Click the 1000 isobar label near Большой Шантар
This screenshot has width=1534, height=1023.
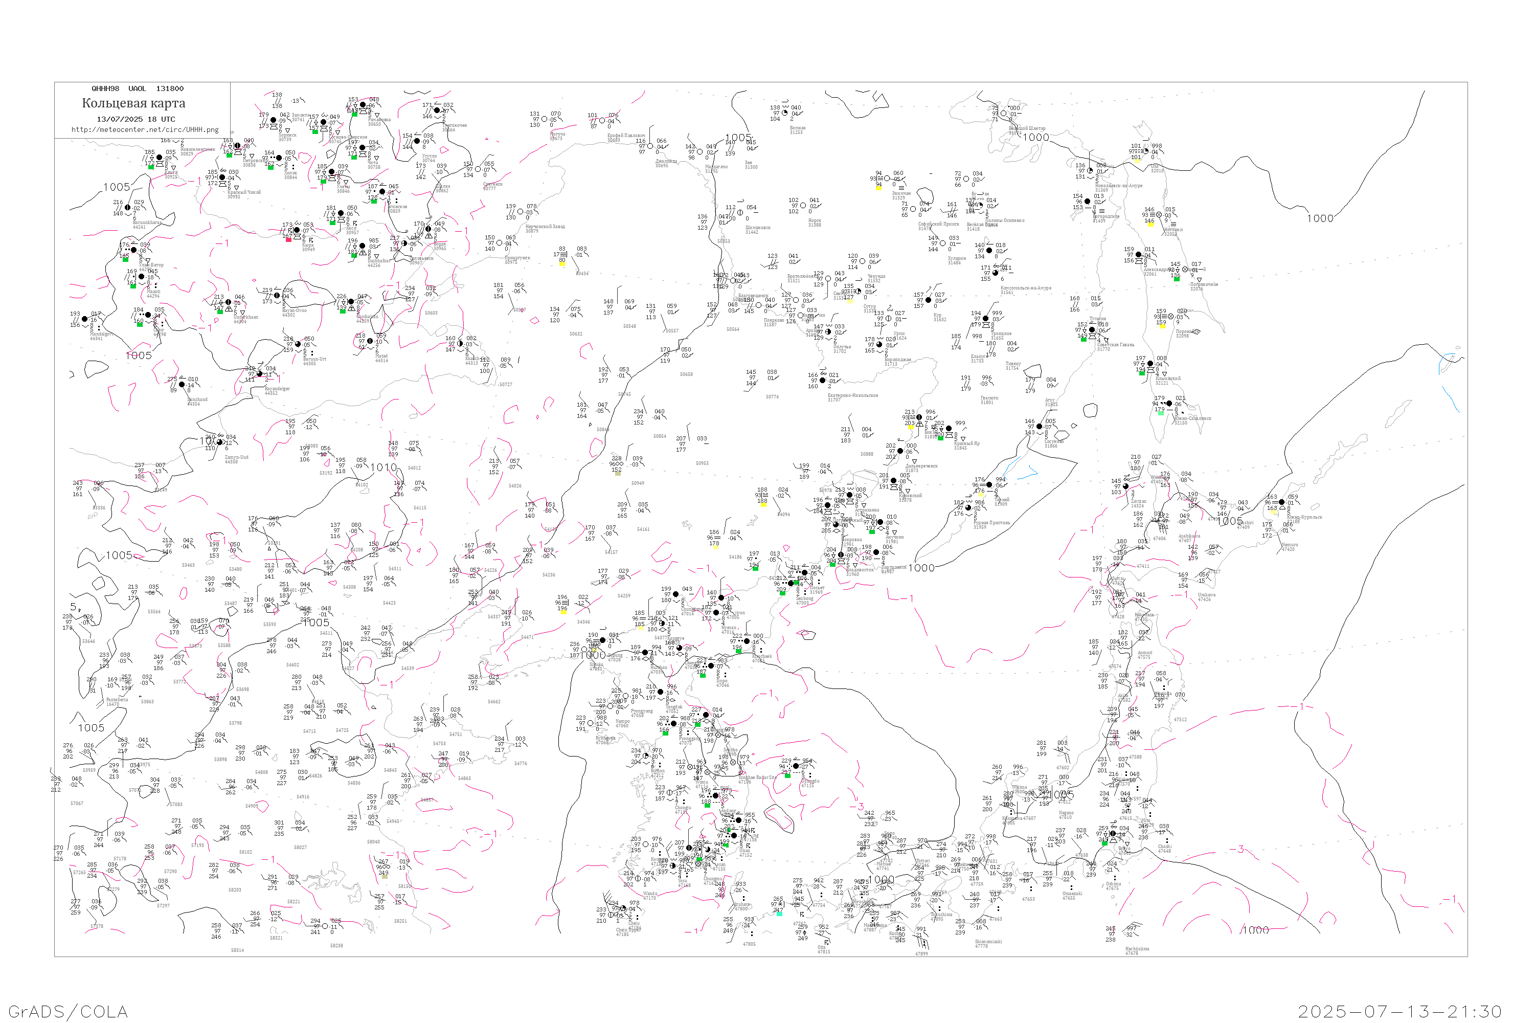point(1036,137)
